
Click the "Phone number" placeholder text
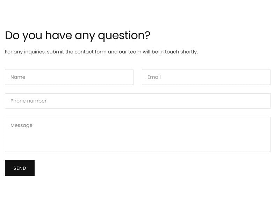(x=28, y=101)
